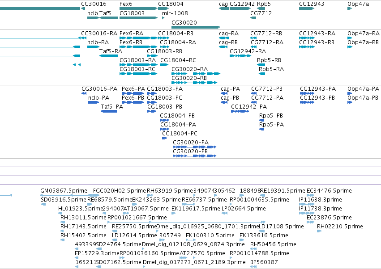Screen dimensions: 381x269
Task: Click the CG12943-PA protein label
Action: pyautogui.click(x=318, y=89)
